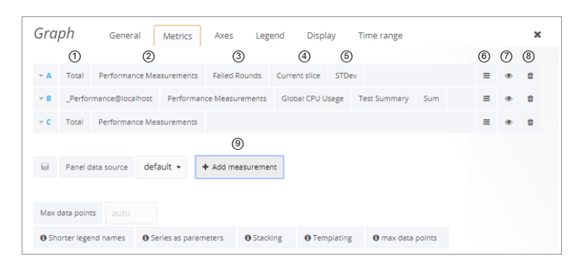Show Series as parameters help
This screenshot has height=258, width=572.
click(x=185, y=238)
